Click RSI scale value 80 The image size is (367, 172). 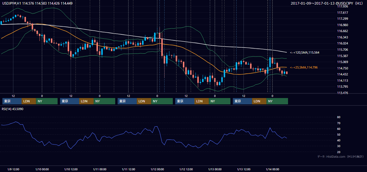339,117
